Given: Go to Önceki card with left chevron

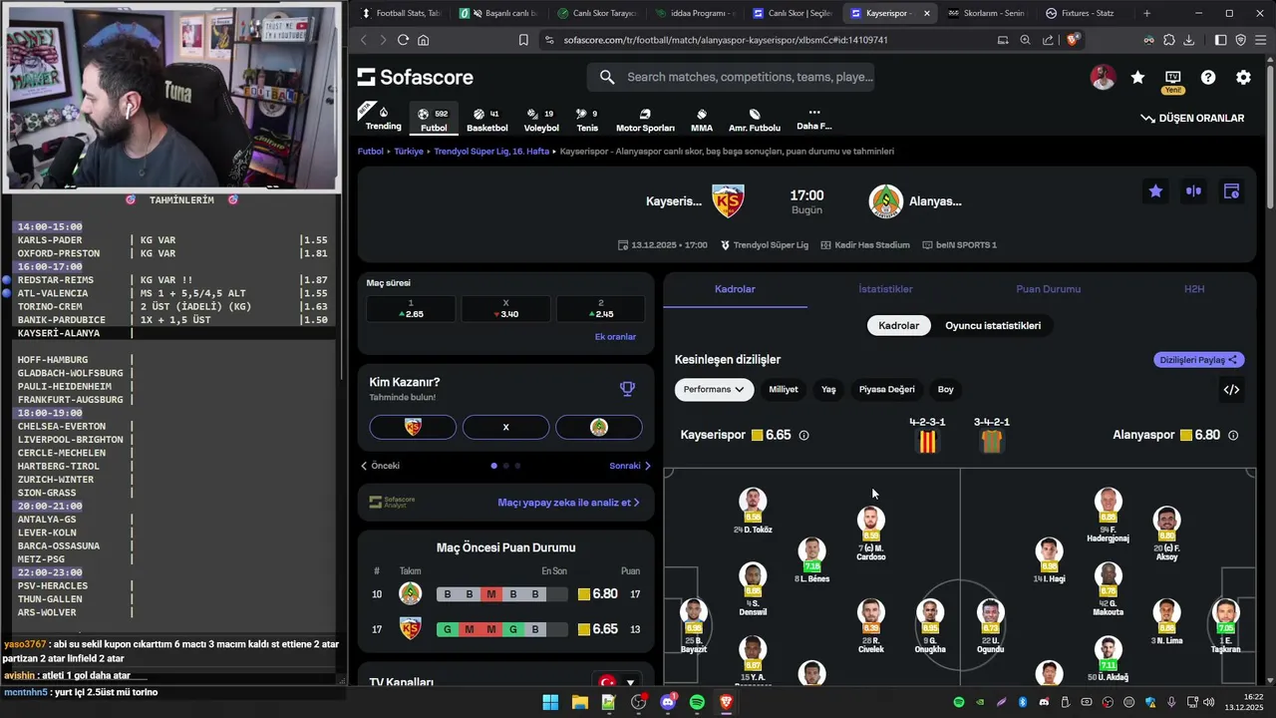Looking at the screenshot, I should point(380,466).
